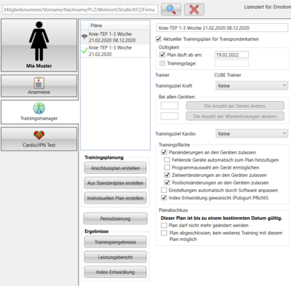Open Trainingsziel Kraft dropdown
Screen dimensions: 291x286
(252, 86)
